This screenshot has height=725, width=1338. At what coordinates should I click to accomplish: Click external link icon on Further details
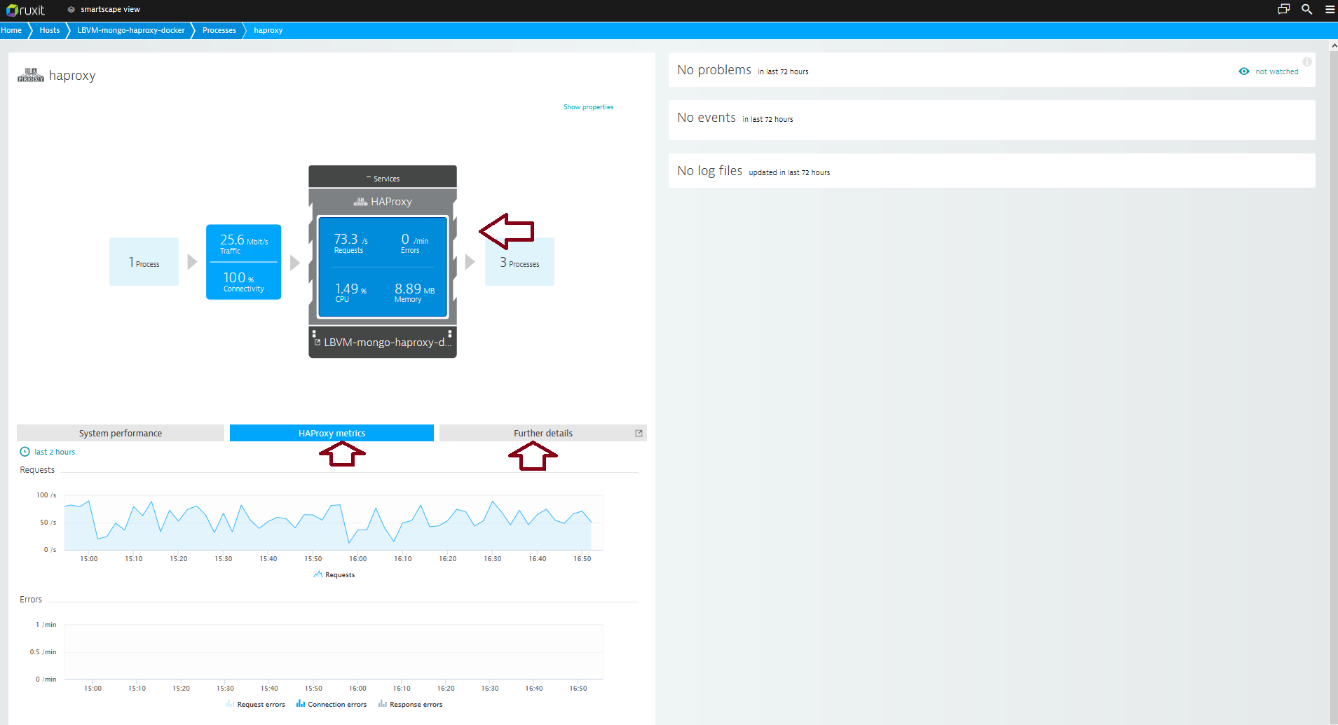click(x=639, y=434)
